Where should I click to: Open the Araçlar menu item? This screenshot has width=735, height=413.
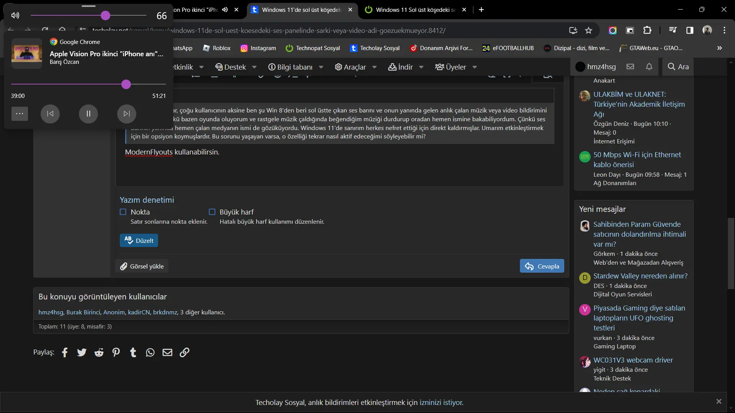[x=351, y=67]
